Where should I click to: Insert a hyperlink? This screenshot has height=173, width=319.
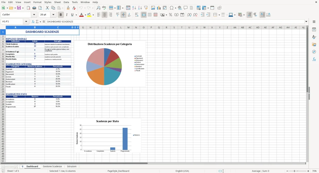point(180,8)
